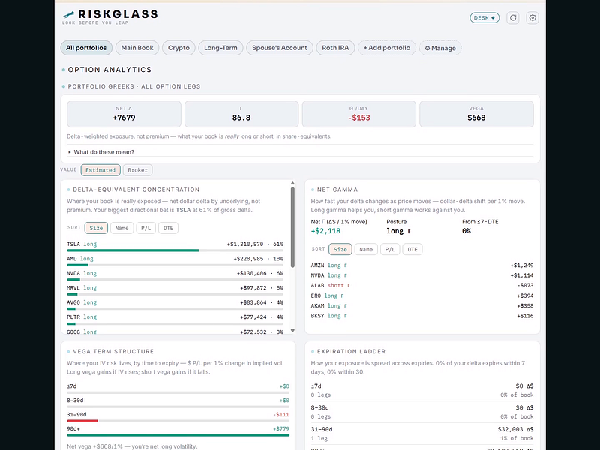The width and height of the screenshot is (600, 450).
Task: Sort Delta-Equivalent Concentration by DTE
Action: (x=168, y=228)
